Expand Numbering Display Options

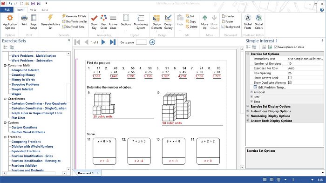(248, 115)
